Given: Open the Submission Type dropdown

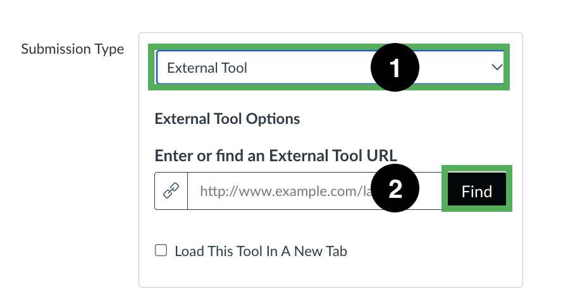Looking at the screenshot, I should (330, 68).
